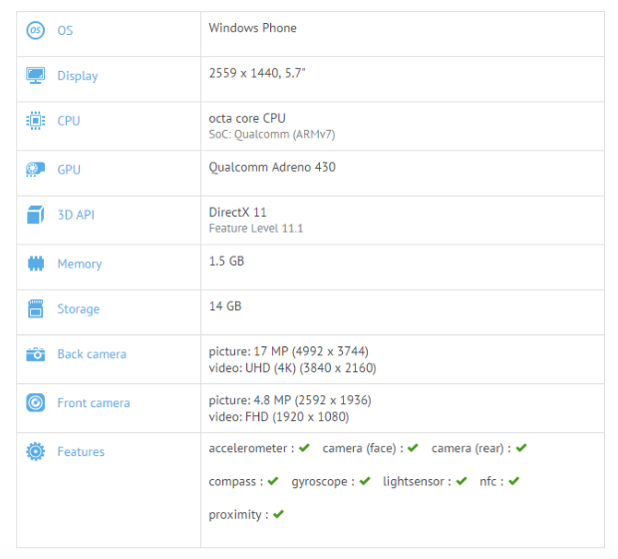Click the Back camera icon
This screenshot has height=559, width=618.
point(36,353)
